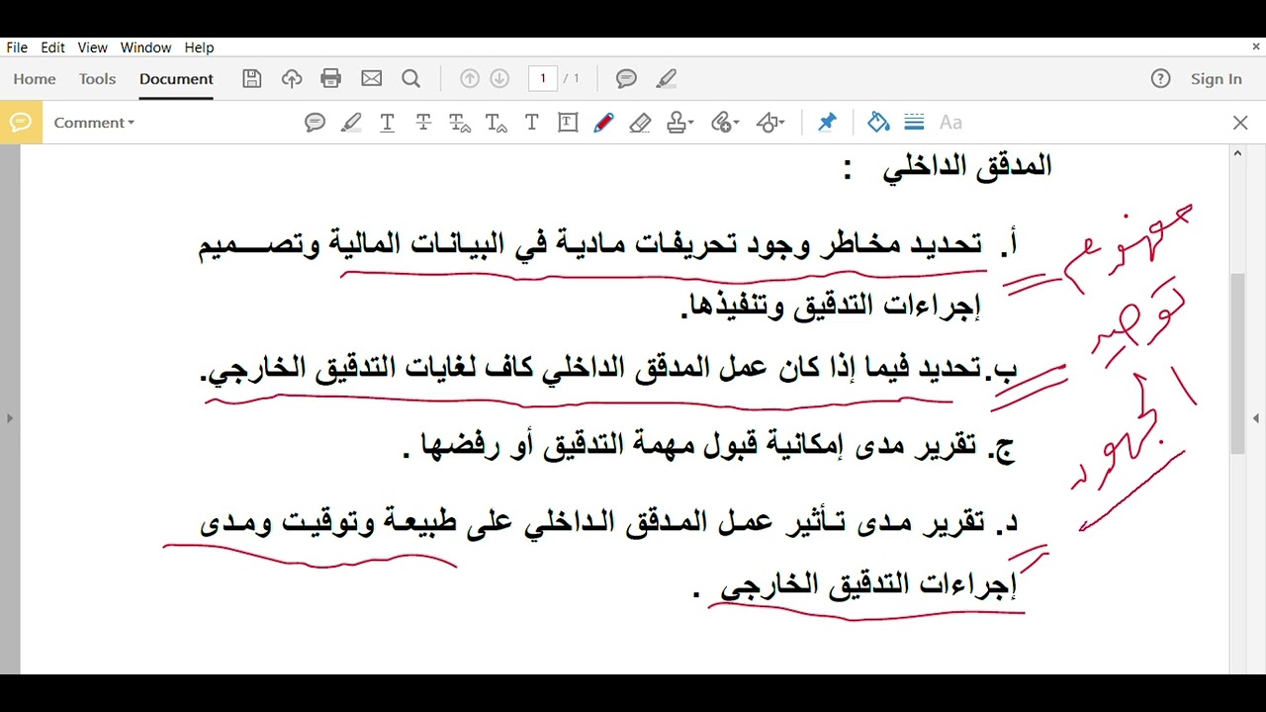
Task: Select the text box tool
Action: coord(568,123)
